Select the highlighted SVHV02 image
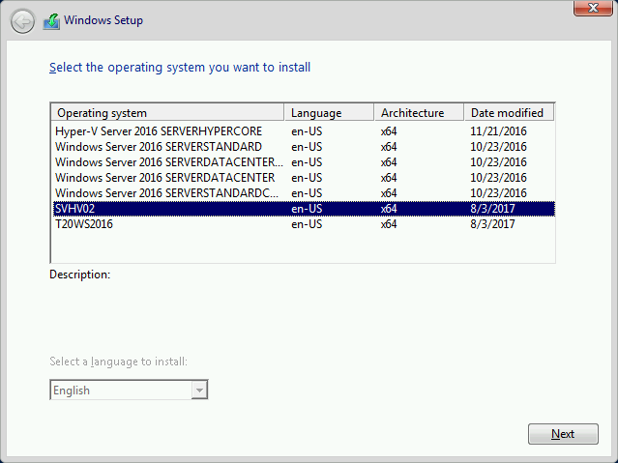The height and width of the screenshot is (463, 618). click(304, 209)
